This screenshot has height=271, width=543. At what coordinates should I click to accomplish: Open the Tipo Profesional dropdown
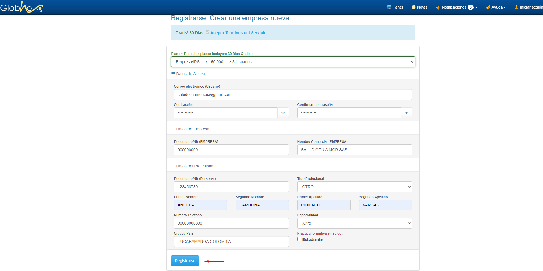tap(354, 187)
